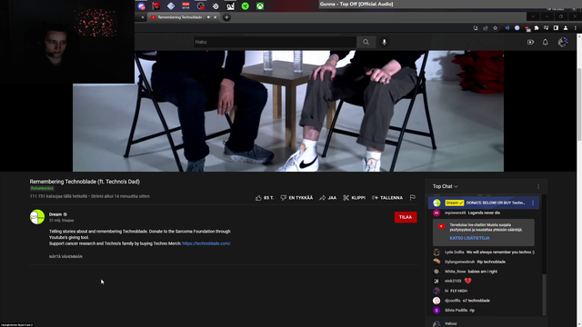Viewport: 582px width, 327px height.
Task: Open a new browser tab with plus
Action: click(x=226, y=17)
